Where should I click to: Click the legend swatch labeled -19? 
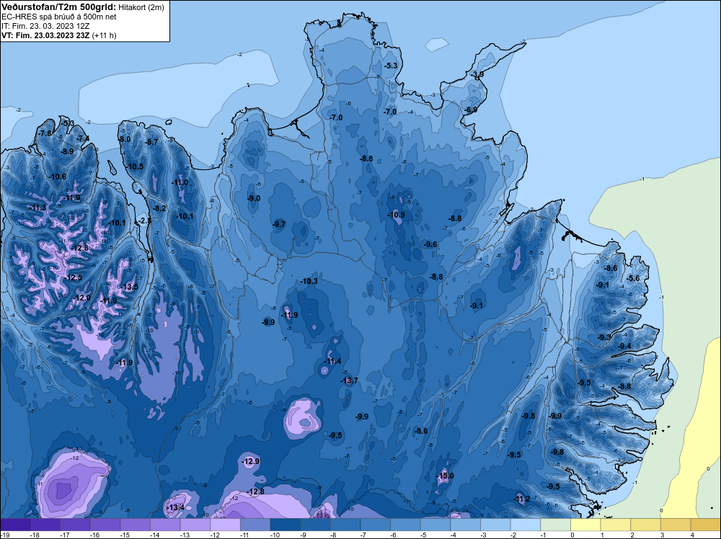tap(15, 525)
